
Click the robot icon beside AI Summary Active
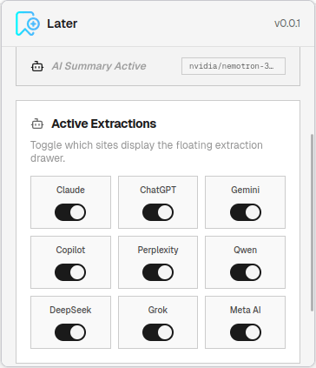(x=37, y=66)
